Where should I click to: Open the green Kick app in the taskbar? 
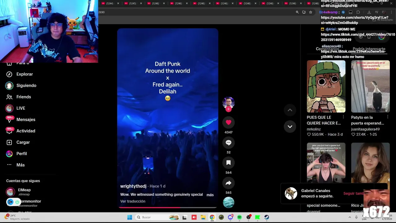coord(257,217)
